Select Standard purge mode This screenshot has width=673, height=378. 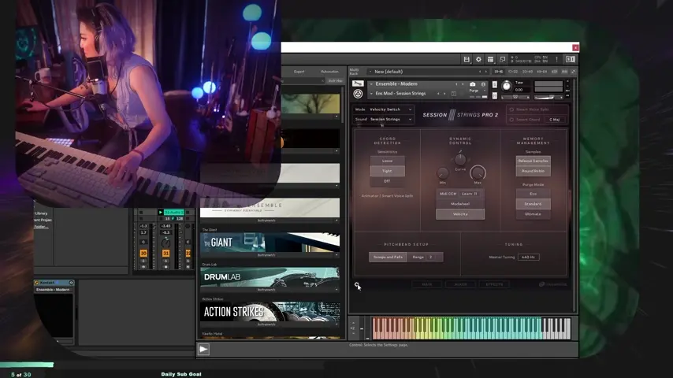tap(533, 204)
